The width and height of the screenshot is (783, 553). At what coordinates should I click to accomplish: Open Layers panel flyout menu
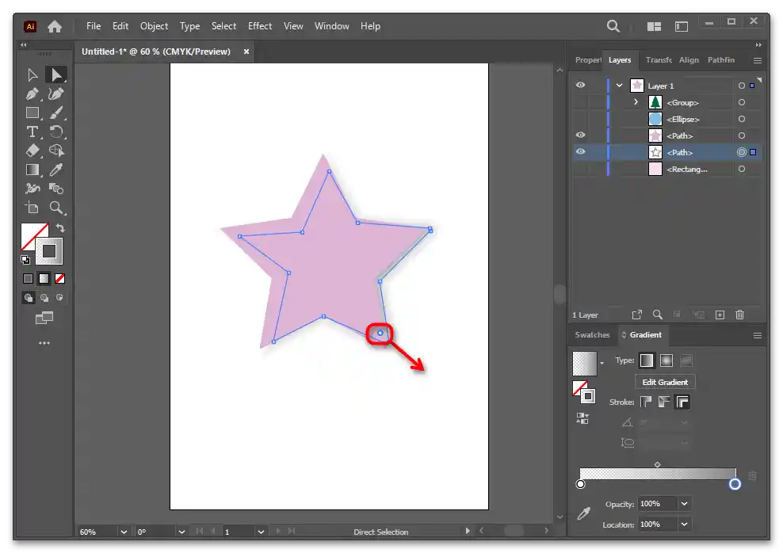[758, 60]
